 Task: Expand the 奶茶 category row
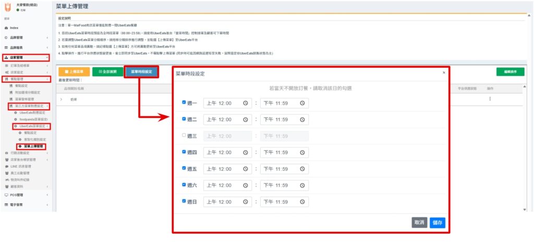[61, 99]
